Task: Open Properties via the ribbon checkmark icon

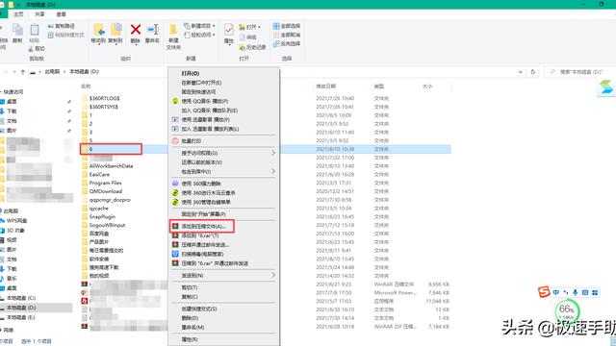Action: (x=229, y=30)
